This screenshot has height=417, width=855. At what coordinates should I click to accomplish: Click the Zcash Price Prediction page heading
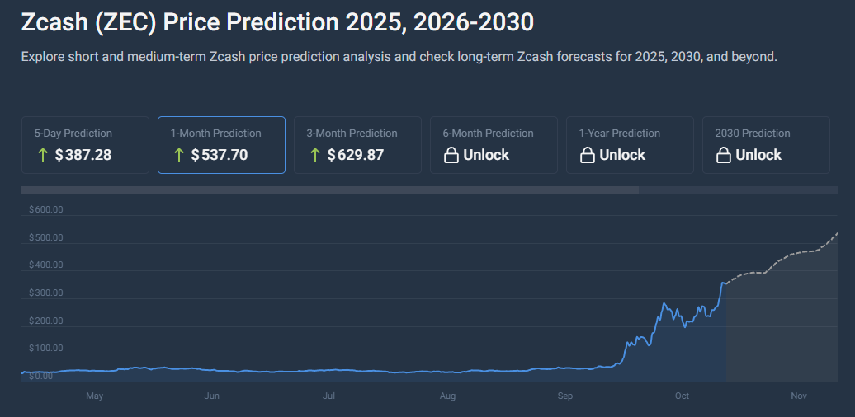click(277, 23)
